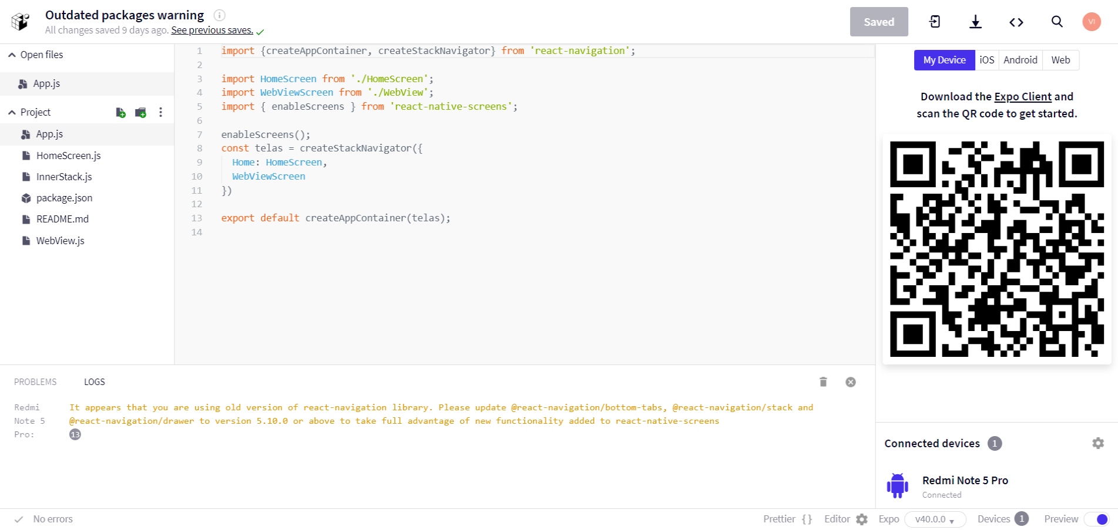Open the LOGS tab
The image size is (1118, 530).
(95, 382)
